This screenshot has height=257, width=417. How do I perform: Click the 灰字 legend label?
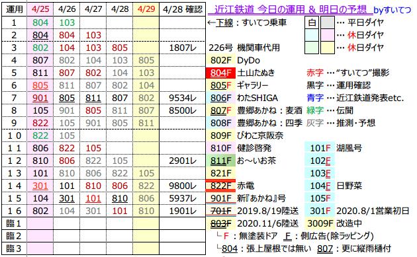coord(315,123)
